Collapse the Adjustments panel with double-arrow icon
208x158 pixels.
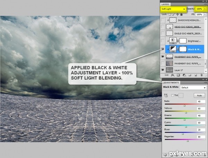[x=203, y=79]
